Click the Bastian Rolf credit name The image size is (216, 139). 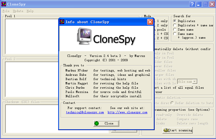(76, 79)
